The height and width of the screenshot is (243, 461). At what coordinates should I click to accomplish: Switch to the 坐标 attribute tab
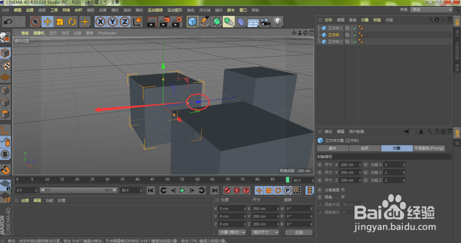click(x=365, y=148)
